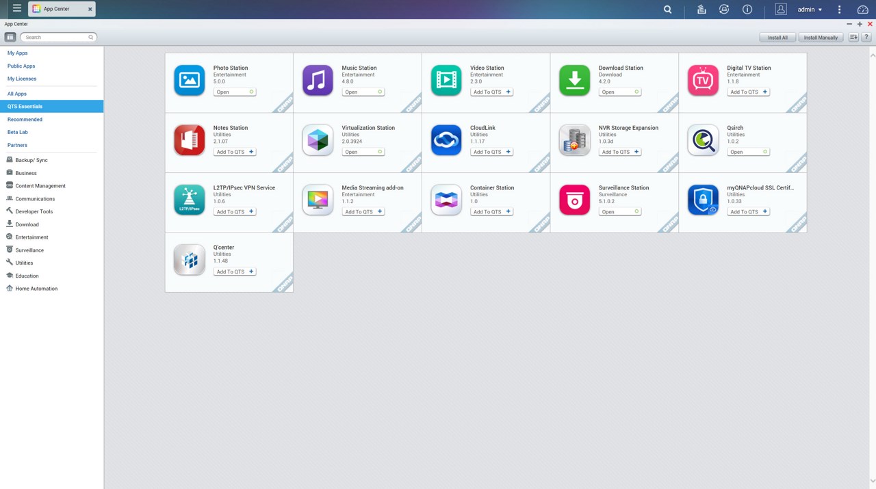Viewport: 876px width, 489px height.
Task: Click the Download Station app icon
Action: [x=575, y=80]
